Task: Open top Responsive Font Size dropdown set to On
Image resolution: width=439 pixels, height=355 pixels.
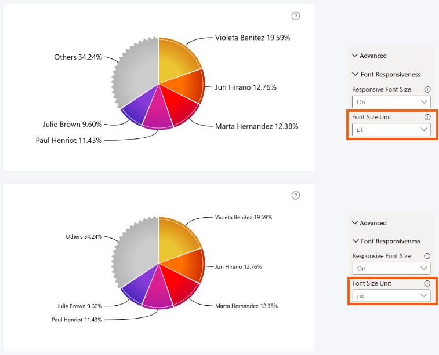Action: tap(391, 102)
